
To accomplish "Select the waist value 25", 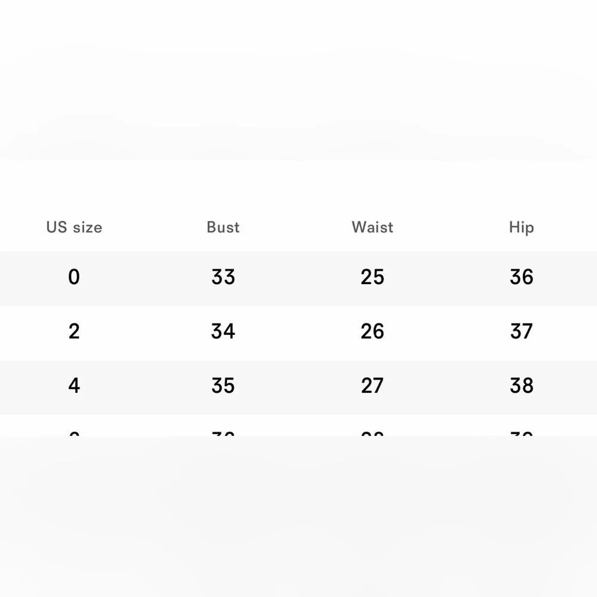I will point(373,277).
